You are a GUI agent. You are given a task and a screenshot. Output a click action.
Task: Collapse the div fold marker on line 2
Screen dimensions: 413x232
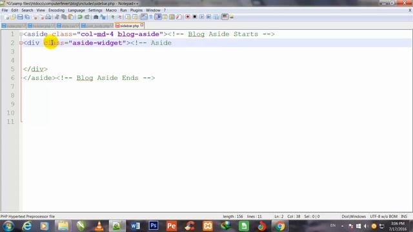[21, 43]
